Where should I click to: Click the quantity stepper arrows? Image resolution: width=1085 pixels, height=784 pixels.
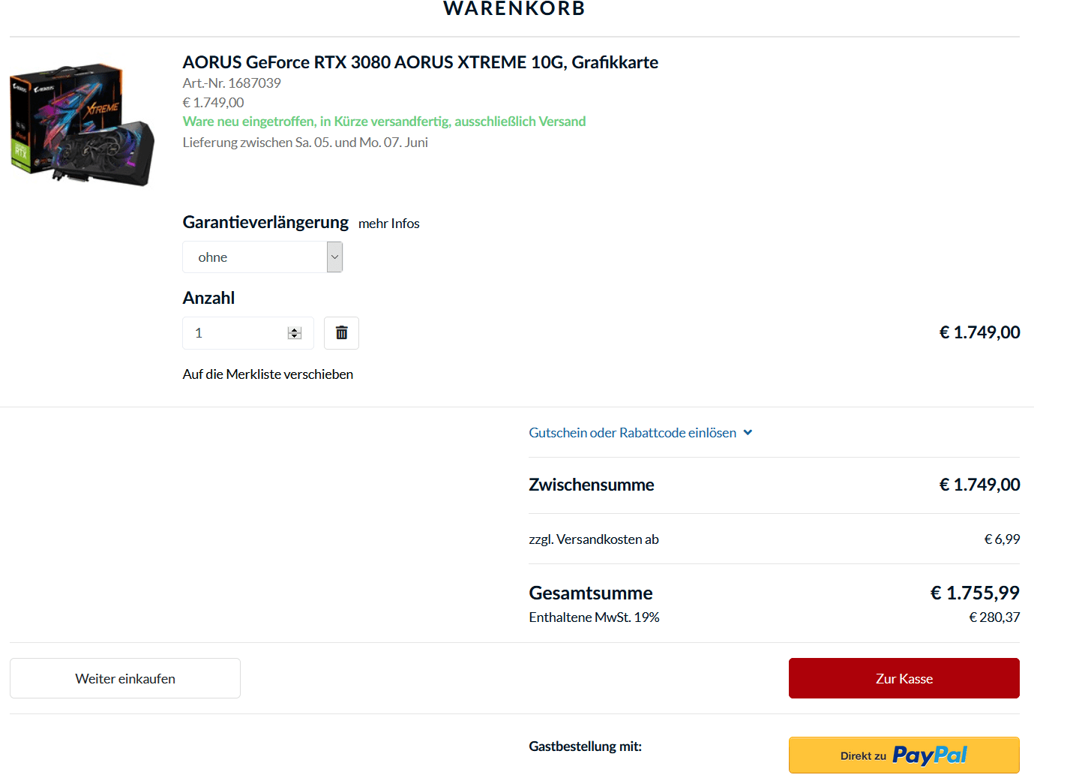tap(294, 333)
